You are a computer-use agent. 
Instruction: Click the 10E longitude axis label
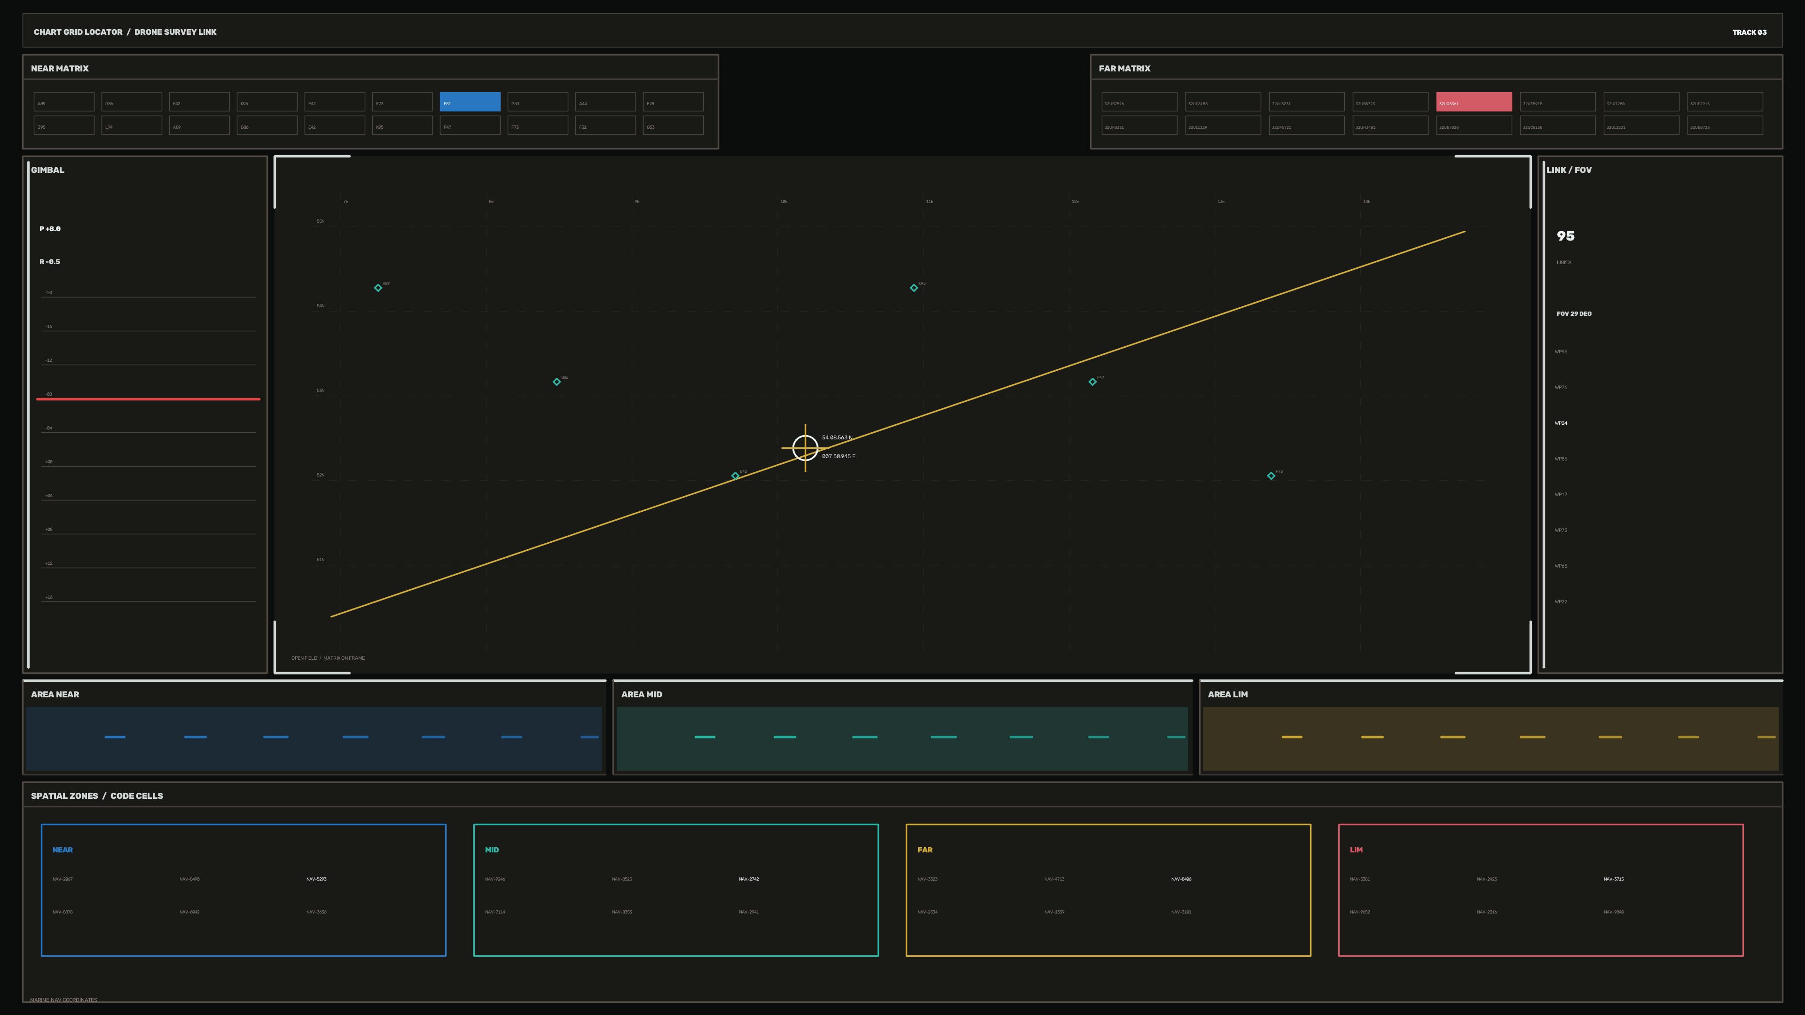pos(784,202)
